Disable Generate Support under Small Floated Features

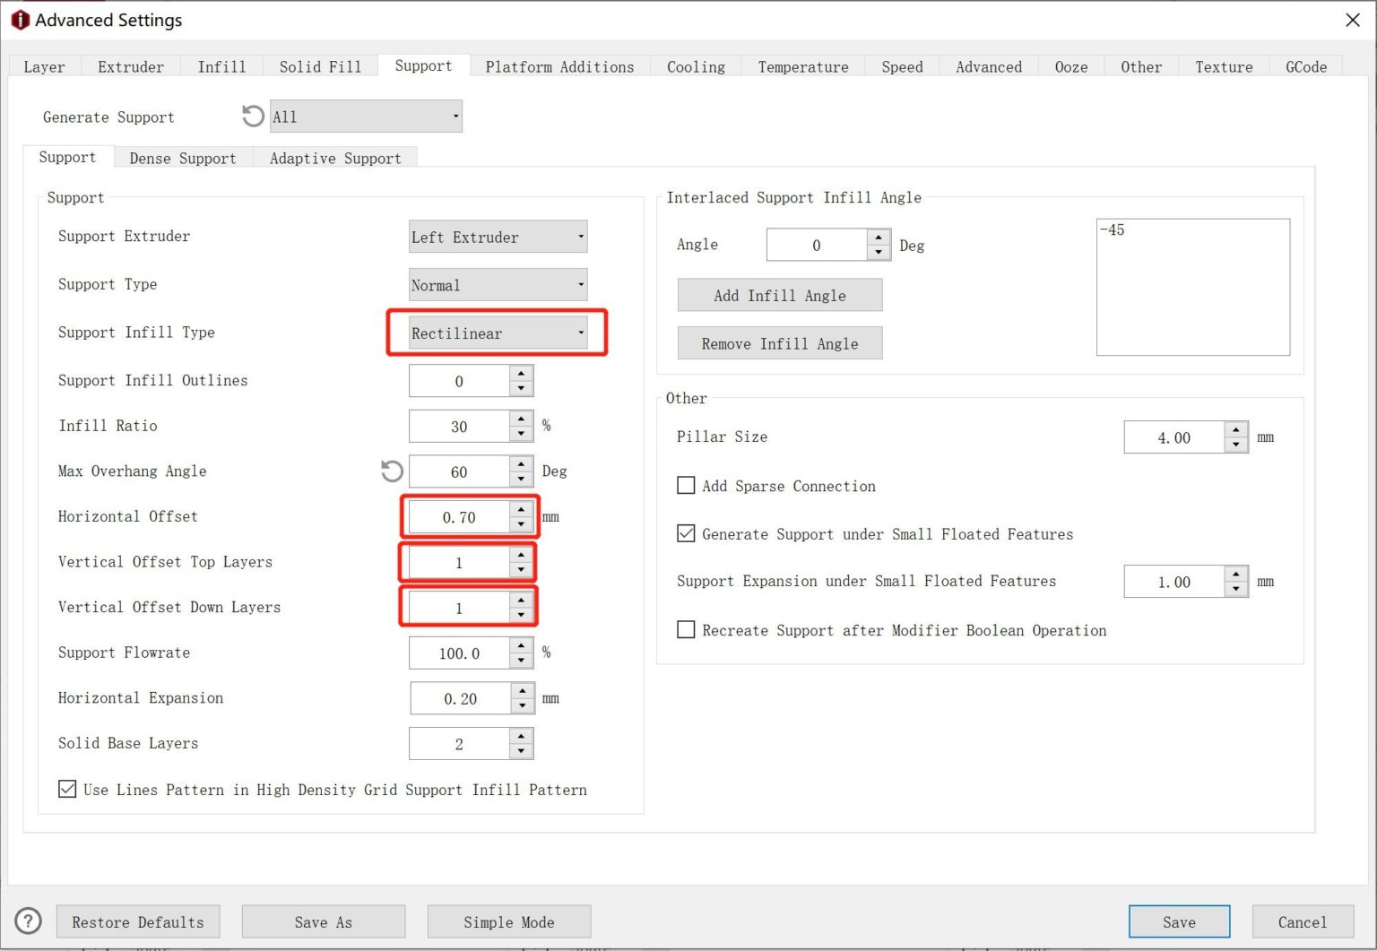tap(686, 532)
